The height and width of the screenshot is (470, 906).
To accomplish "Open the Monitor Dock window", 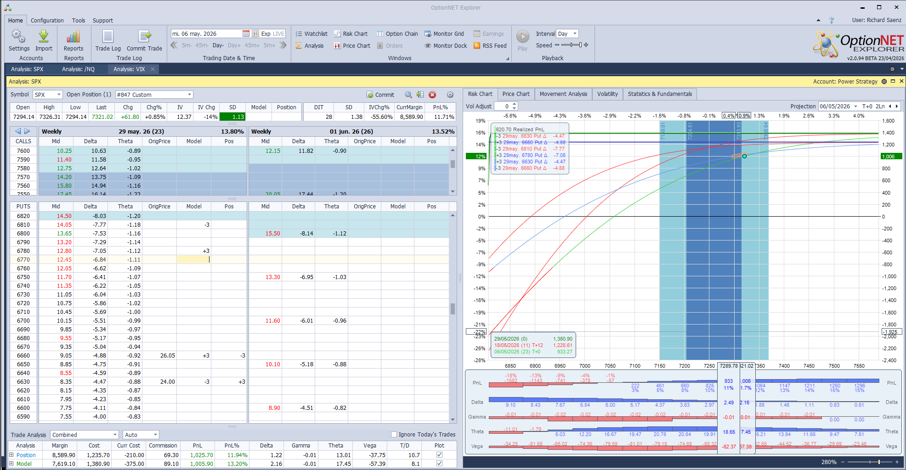I will (446, 45).
